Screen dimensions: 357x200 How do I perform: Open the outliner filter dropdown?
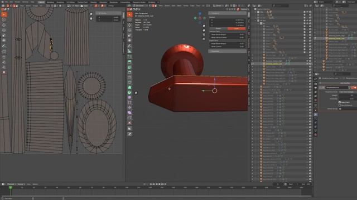pos(306,6)
